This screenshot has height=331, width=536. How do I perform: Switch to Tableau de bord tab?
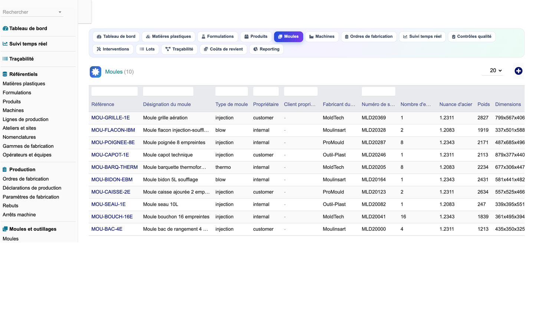[116, 37]
